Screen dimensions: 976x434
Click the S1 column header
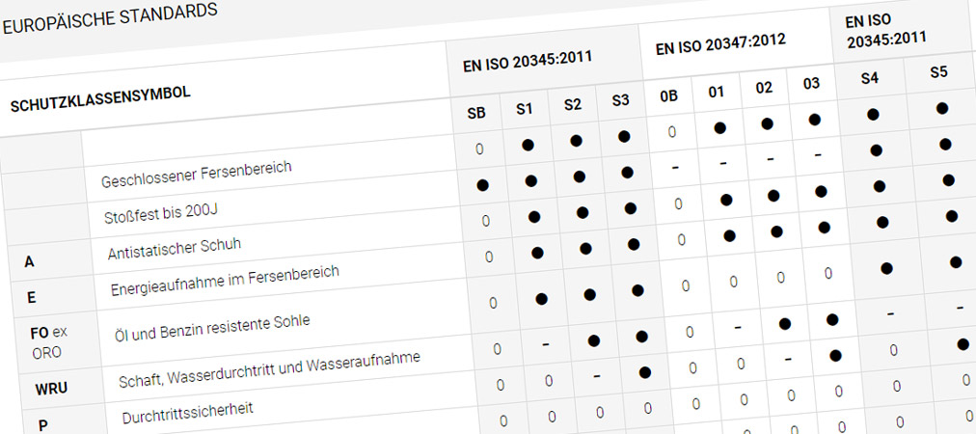[525, 108]
